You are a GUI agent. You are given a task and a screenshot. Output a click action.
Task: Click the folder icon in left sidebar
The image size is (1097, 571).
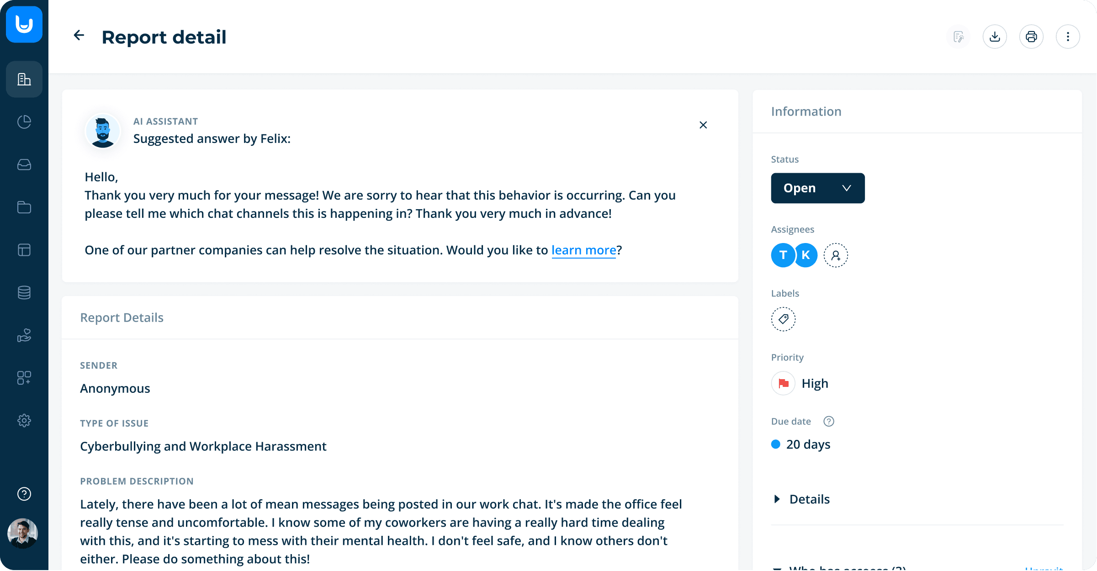coord(23,207)
